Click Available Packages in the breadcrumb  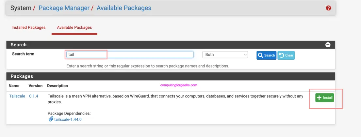click(124, 8)
